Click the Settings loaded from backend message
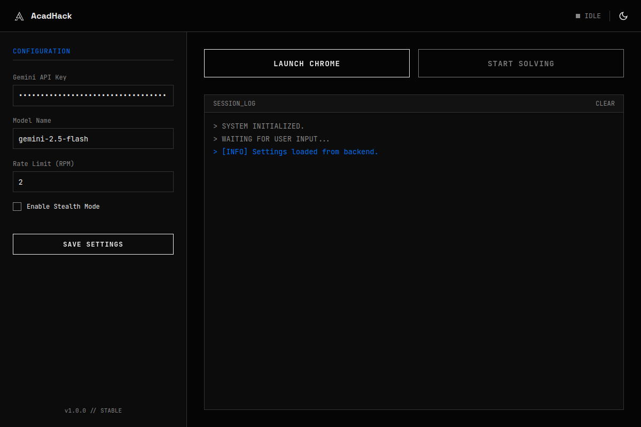The width and height of the screenshot is (641, 427). [299, 152]
